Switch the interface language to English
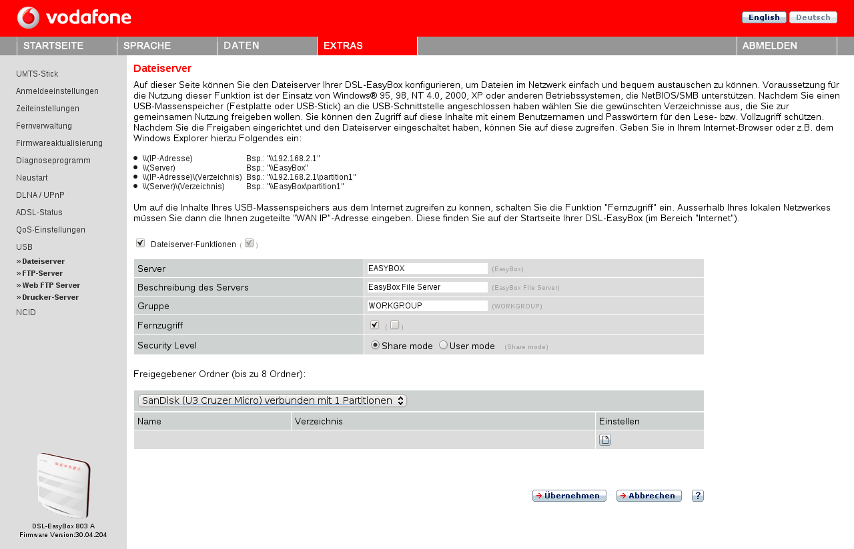The width and height of the screenshot is (854, 549). [763, 17]
